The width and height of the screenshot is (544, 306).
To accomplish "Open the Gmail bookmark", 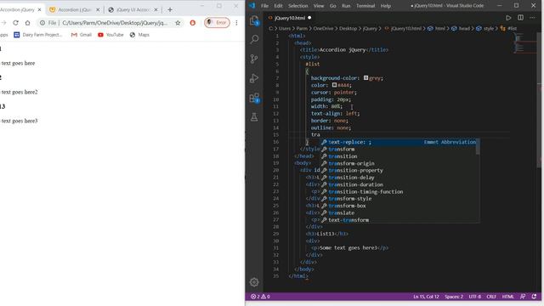I will 82,35.
